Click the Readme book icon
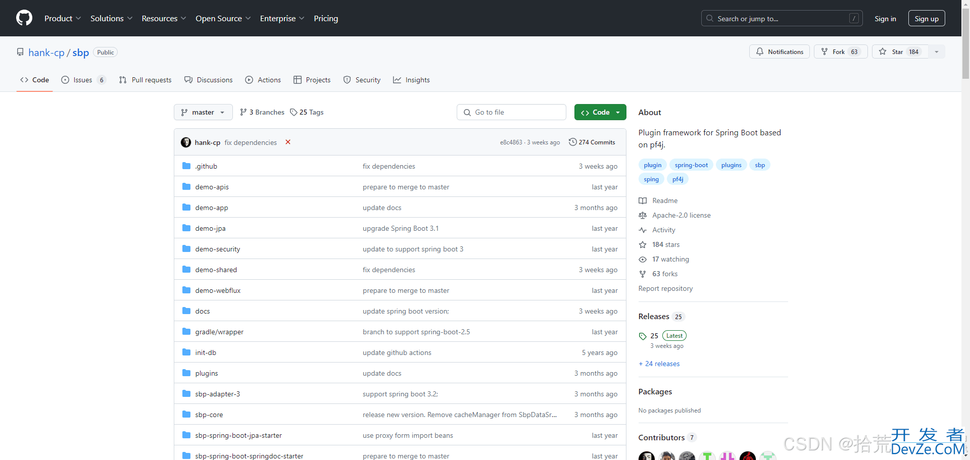Image resolution: width=970 pixels, height=460 pixels. 643,200
